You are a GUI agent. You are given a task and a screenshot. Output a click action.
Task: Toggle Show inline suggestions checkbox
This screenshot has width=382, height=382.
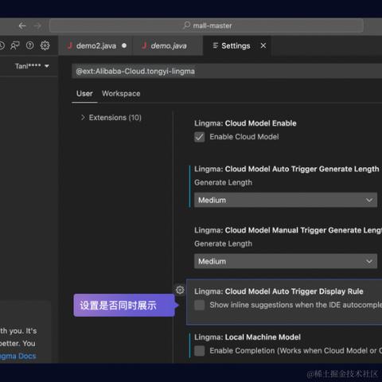click(200, 305)
